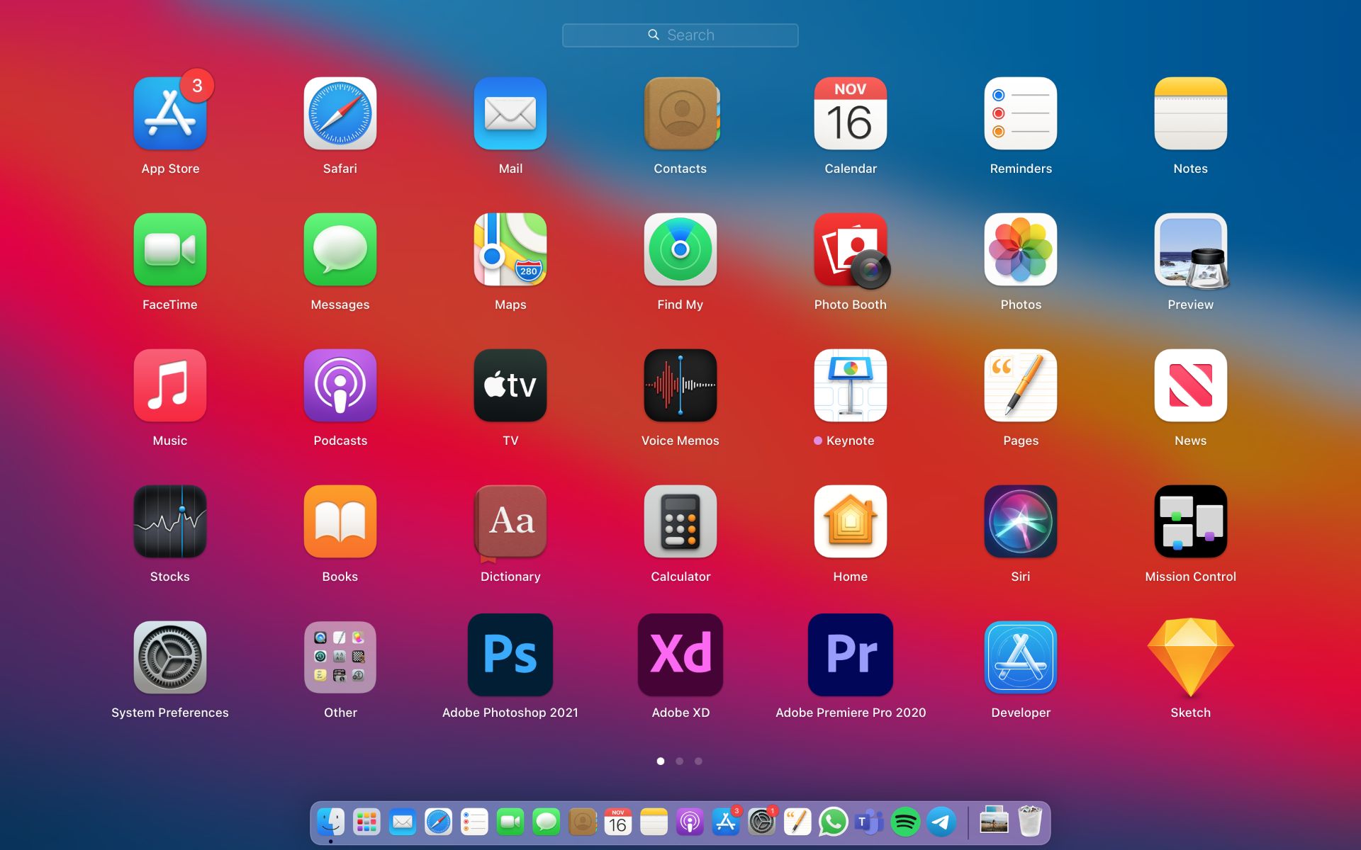Open App Store with 3 badge

click(x=170, y=113)
